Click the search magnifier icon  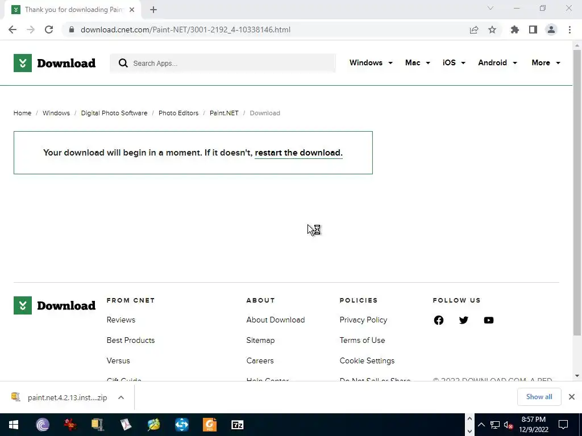[123, 63]
